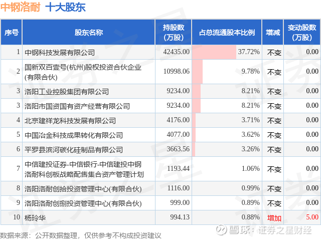Click 9234.00 in the 洛阳市国资 row
Image resolution: width=321 pixels, height=240 pixels.
[x=178, y=106]
